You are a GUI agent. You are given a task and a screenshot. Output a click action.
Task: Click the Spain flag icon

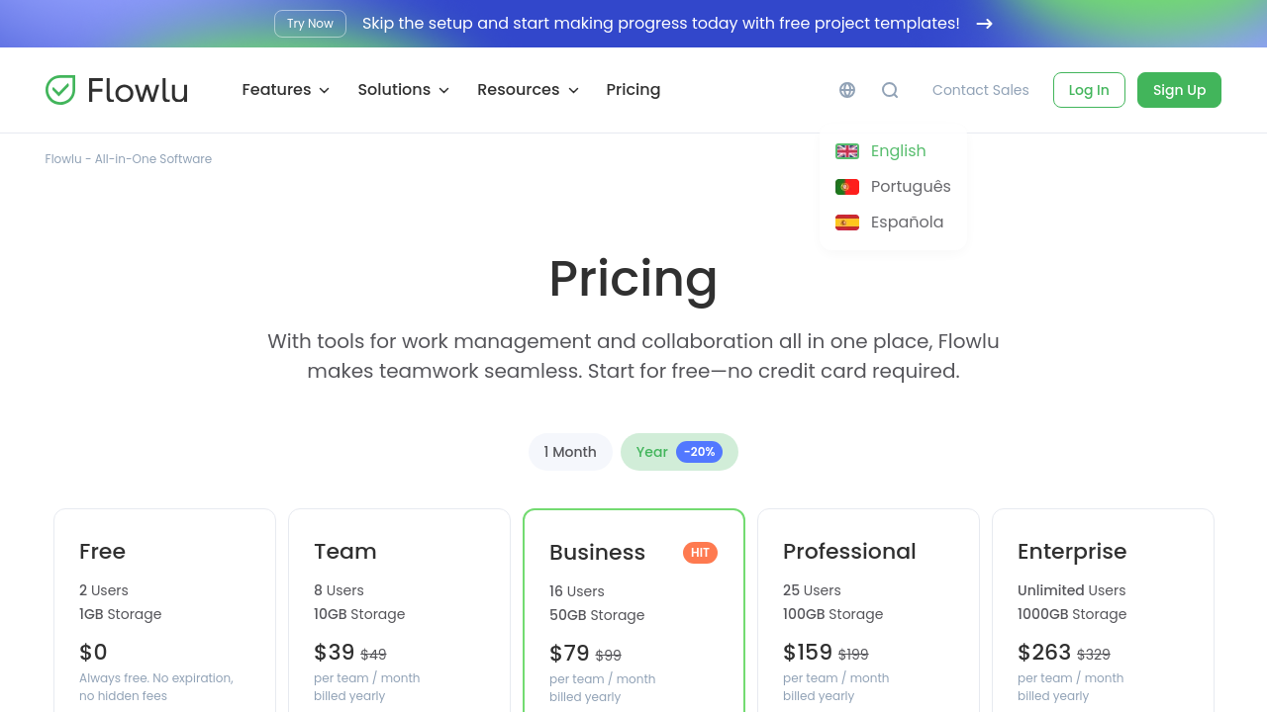click(847, 222)
